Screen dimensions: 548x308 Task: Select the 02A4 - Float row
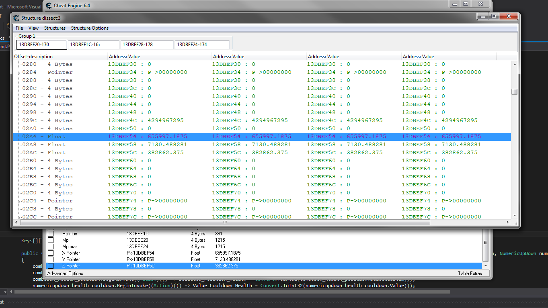(x=262, y=137)
